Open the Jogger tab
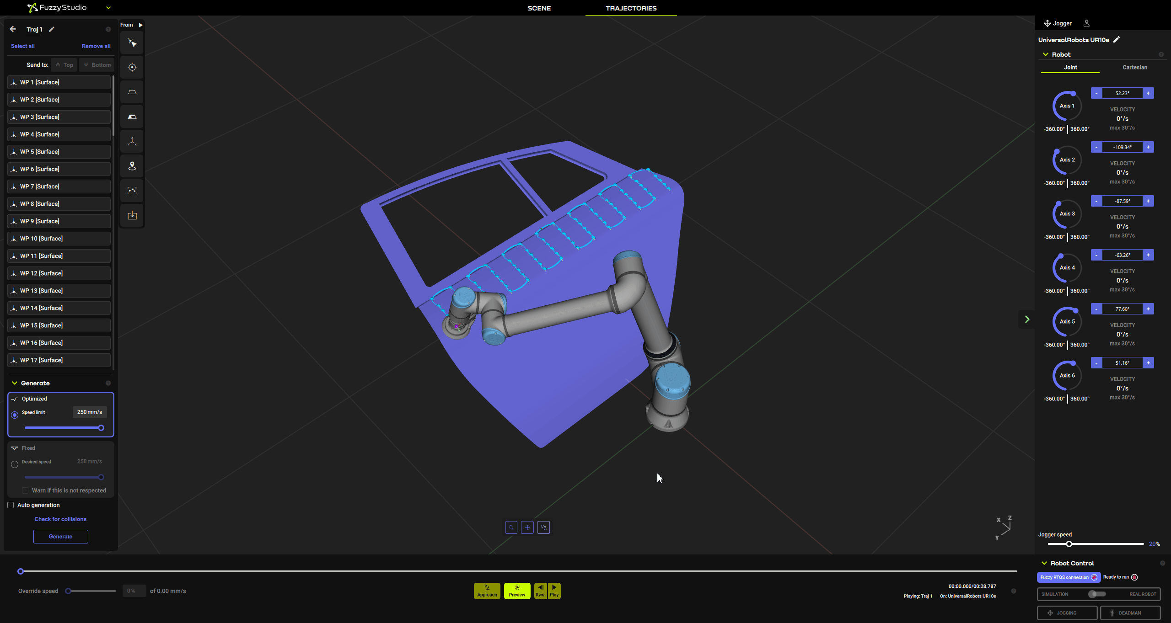Viewport: 1171px width, 623px height. pyautogui.click(x=1058, y=23)
